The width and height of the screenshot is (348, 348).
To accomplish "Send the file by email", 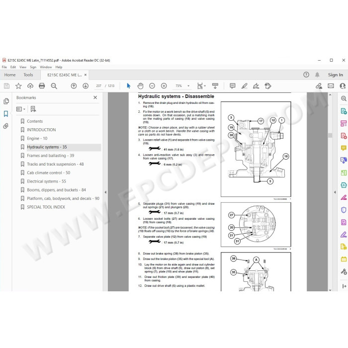I will [331, 86].
